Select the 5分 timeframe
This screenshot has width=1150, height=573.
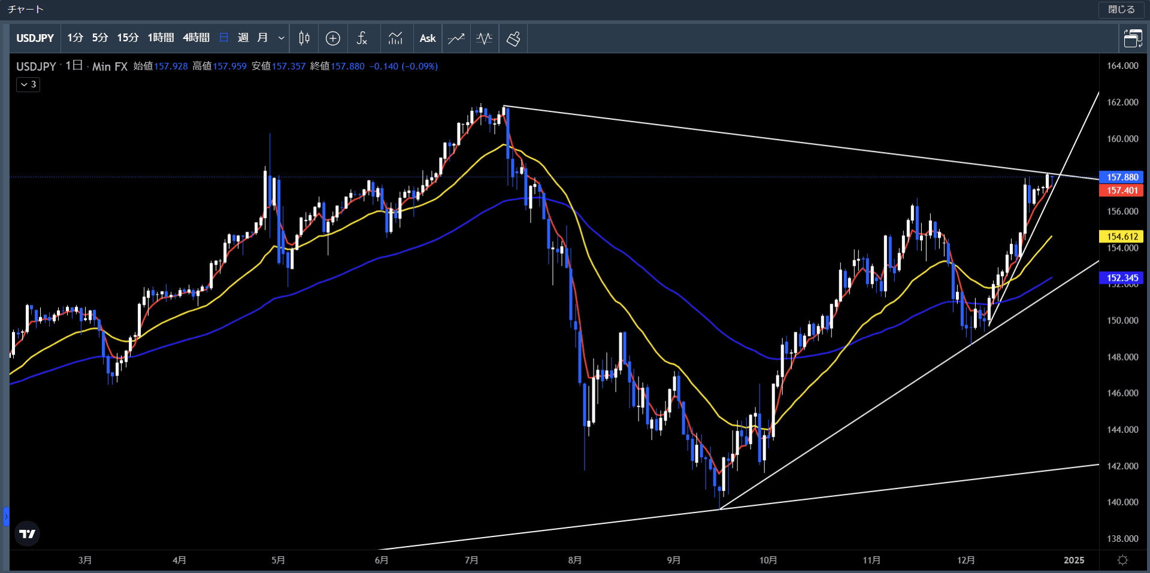pos(100,38)
